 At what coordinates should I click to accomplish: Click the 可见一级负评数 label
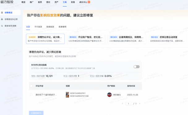click(70, 76)
